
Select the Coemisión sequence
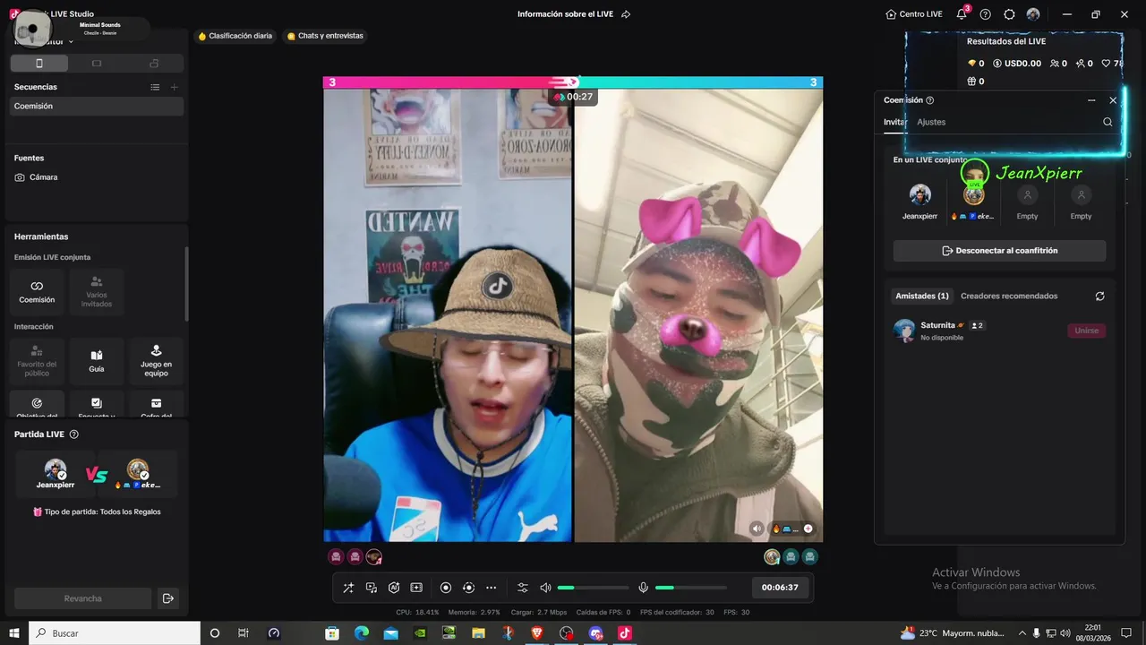click(97, 106)
